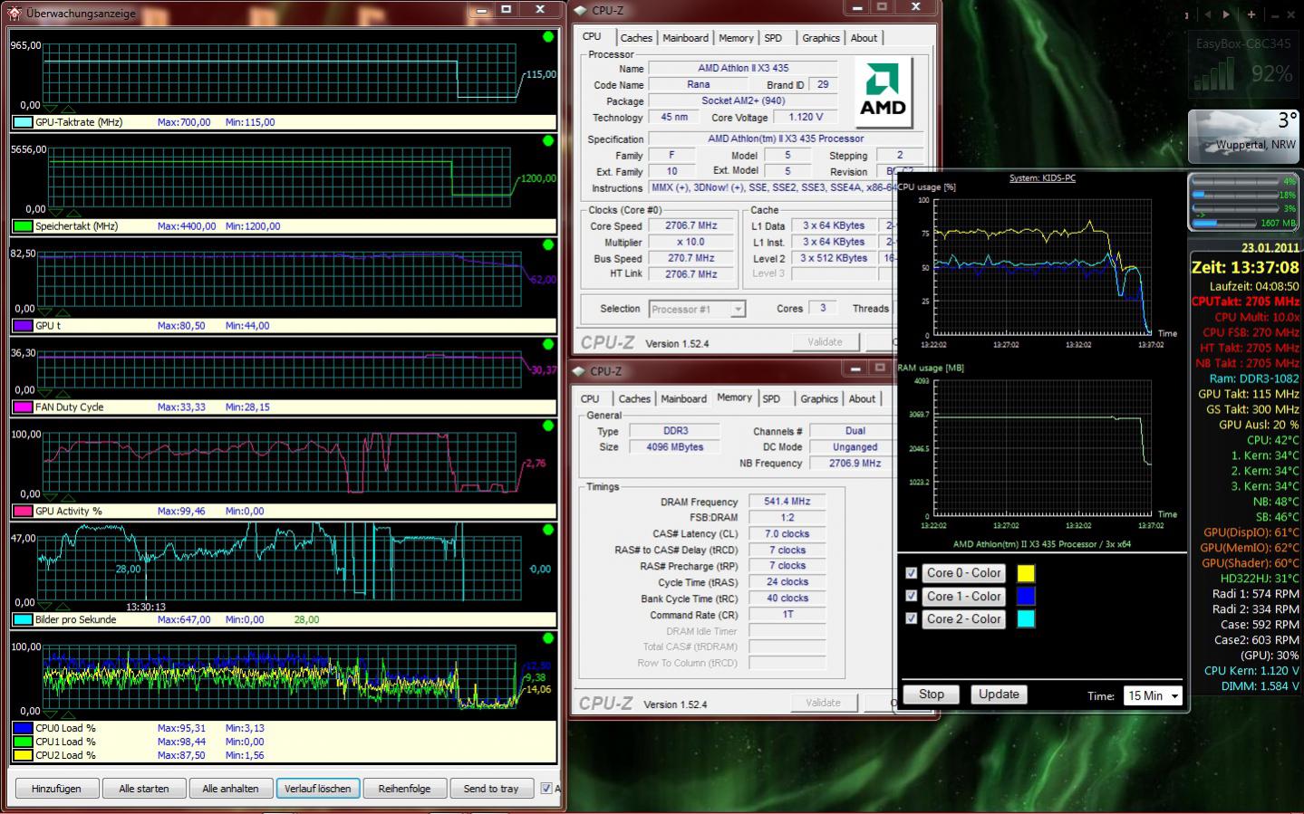Click the gadget sidebar previous arrow
The width and height of the screenshot is (1304, 814).
(x=1208, y=14)
